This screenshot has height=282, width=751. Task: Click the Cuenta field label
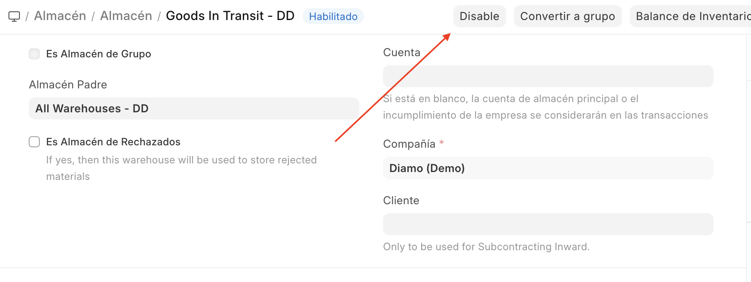(401, 53)
